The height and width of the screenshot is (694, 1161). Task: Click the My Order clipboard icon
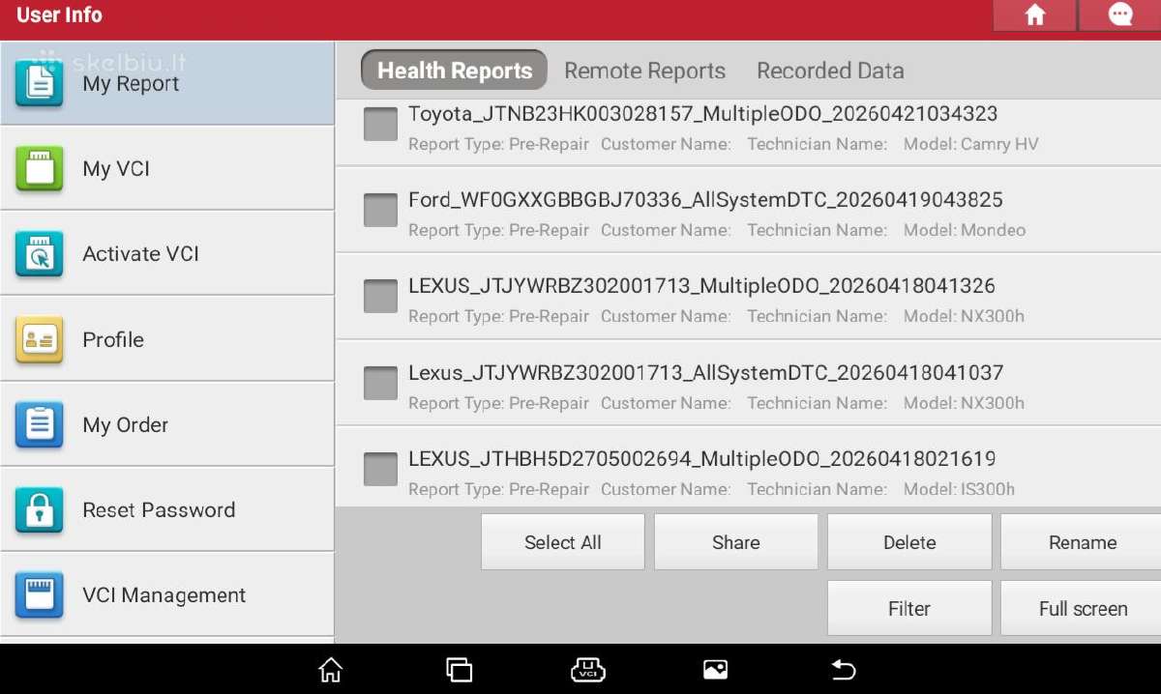(40, 424)
